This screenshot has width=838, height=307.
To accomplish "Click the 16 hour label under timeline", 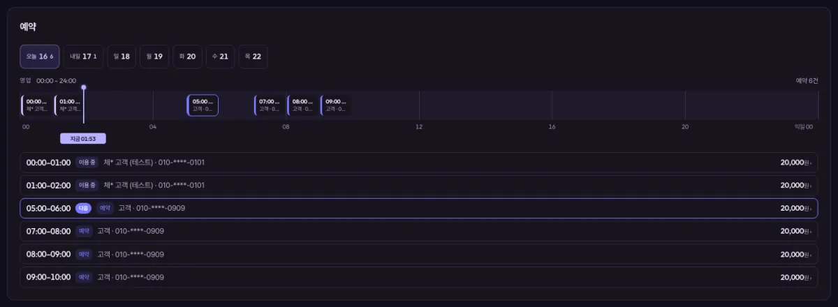I will [552, 127].
